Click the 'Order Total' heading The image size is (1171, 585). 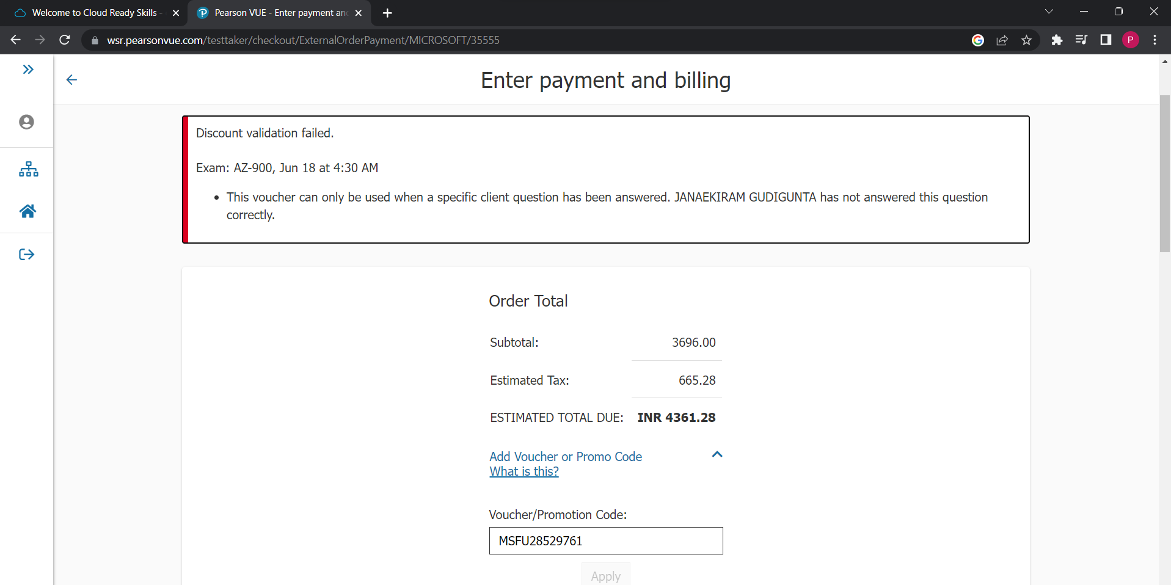pos(528,301)
